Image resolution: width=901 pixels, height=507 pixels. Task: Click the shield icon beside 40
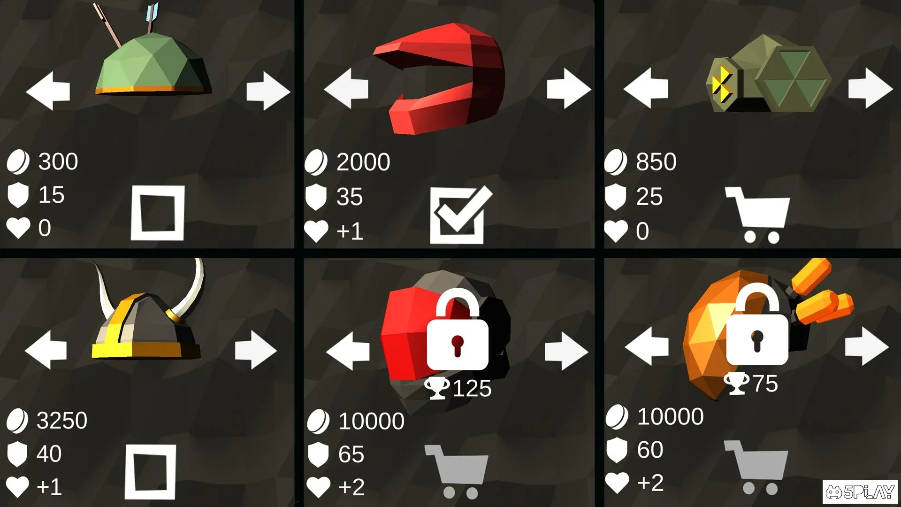(x=17, y=454)
